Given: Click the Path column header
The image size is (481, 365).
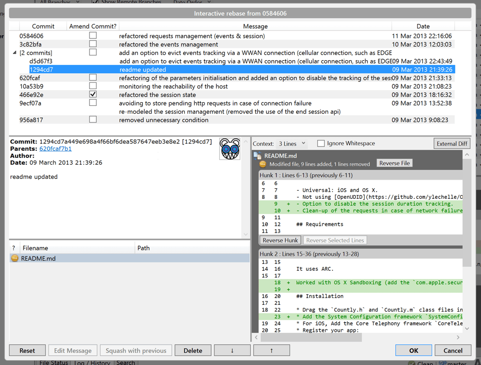Looking at the screenshot, I should (x=192, y=248).
